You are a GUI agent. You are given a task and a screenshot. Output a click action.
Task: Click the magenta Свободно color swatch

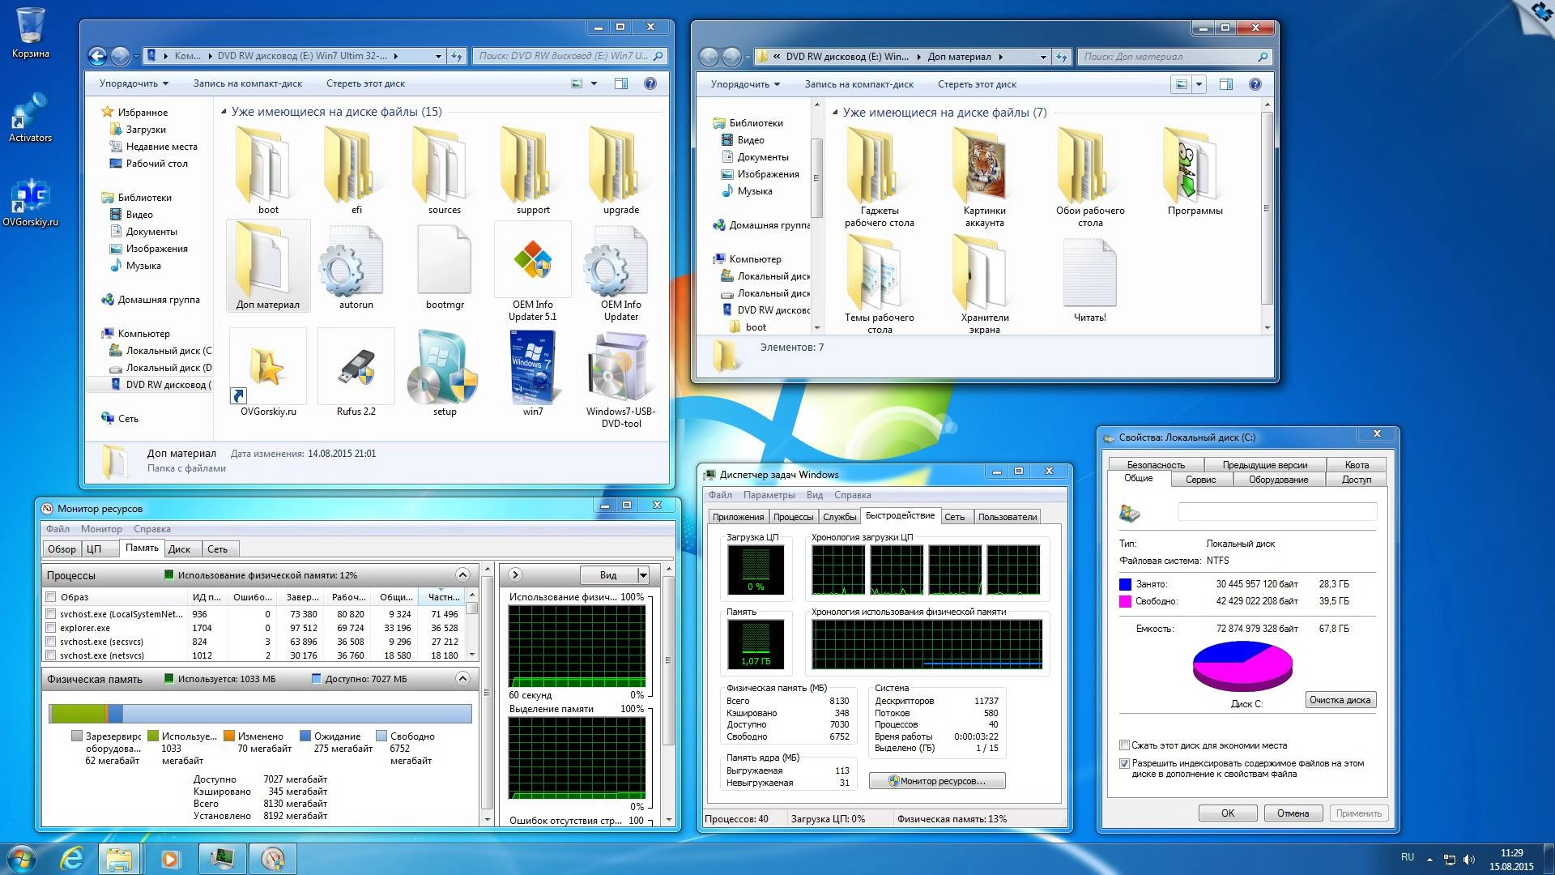click(x=1127, y=601)
